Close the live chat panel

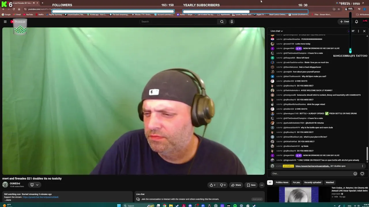click(x=364, y=31)
